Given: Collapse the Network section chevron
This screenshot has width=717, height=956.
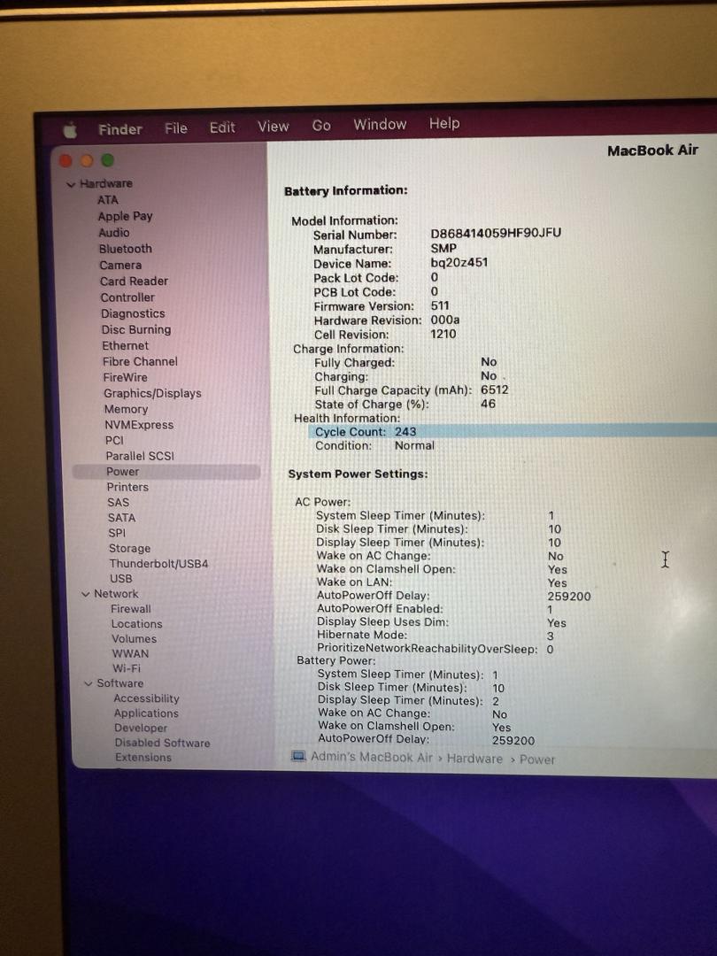Looking at the screenshot, I should point(85,594).
